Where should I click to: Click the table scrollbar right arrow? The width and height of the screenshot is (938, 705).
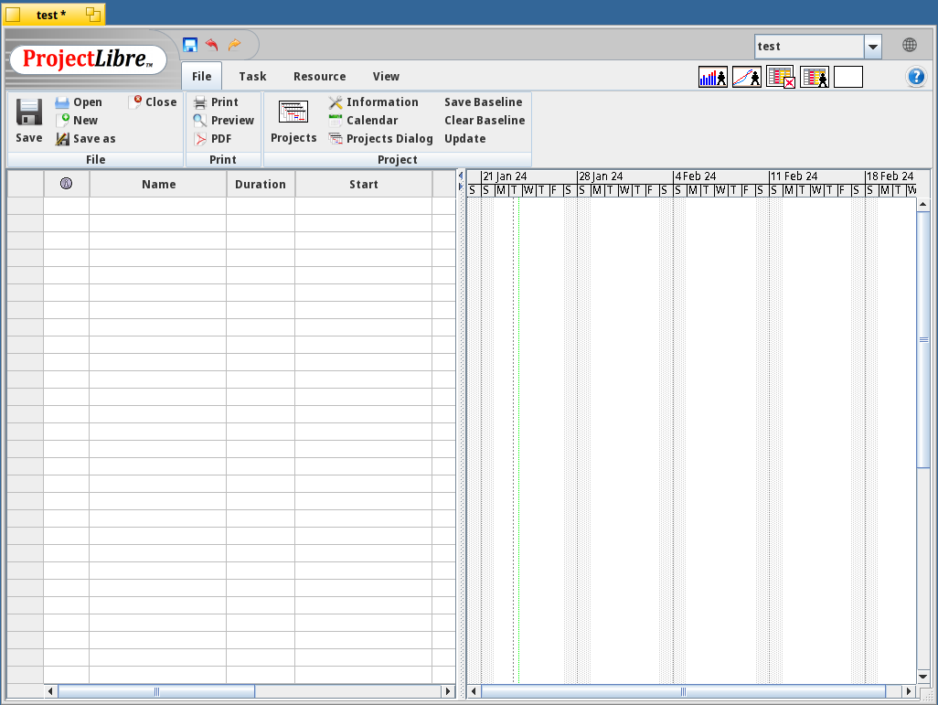click(x=447, y=691)
